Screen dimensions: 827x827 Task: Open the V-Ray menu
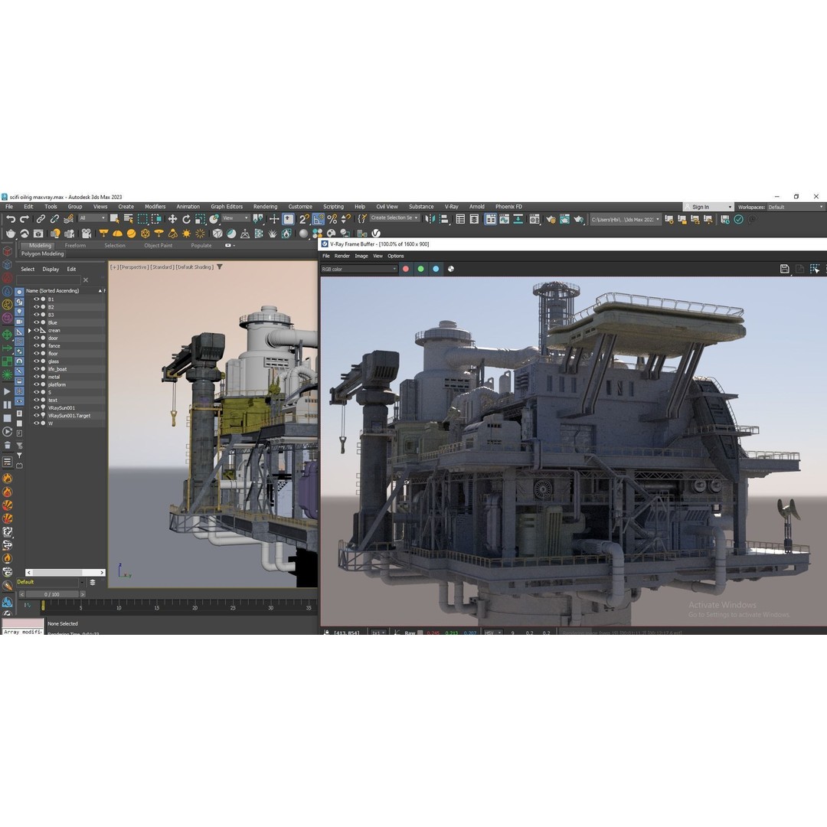[x=452, y=207]
